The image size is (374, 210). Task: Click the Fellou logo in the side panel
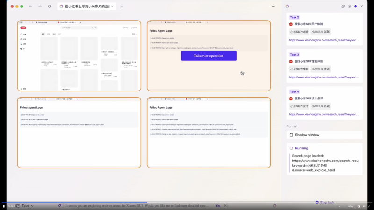point(287,7)
